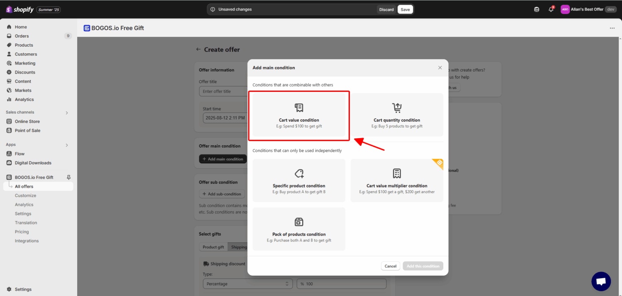Screen dimensions: 622x296
Task: Go back with the Create offer arrow
Action: [199, 49]
